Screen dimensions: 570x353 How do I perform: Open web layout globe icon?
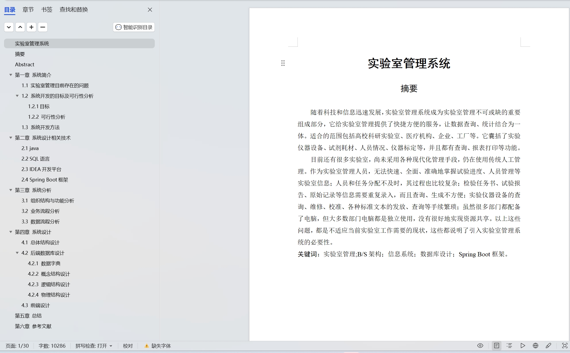pyautogui.click(x=536, y=345)
